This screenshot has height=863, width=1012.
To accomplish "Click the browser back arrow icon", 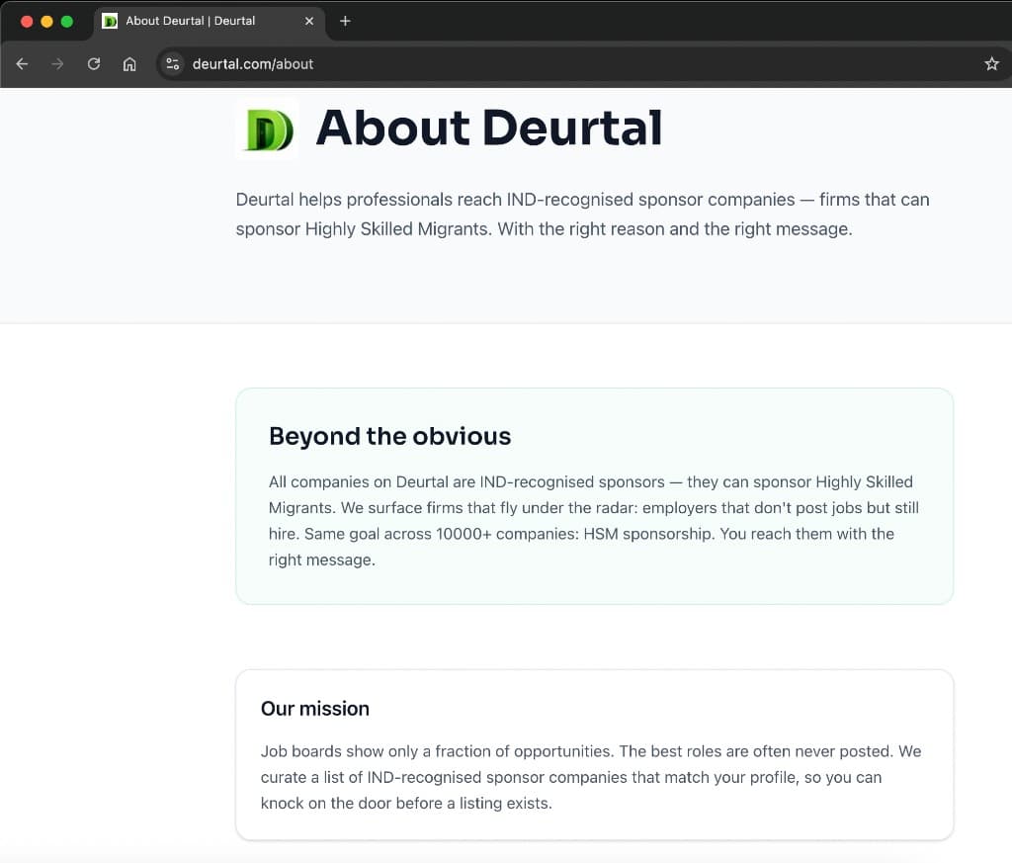I will tap(21, 63).
